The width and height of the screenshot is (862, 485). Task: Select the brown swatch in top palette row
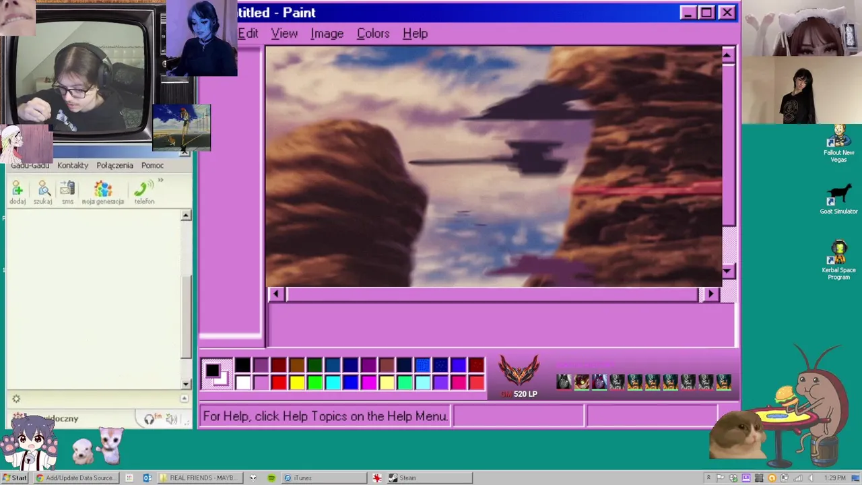(297, 365)
